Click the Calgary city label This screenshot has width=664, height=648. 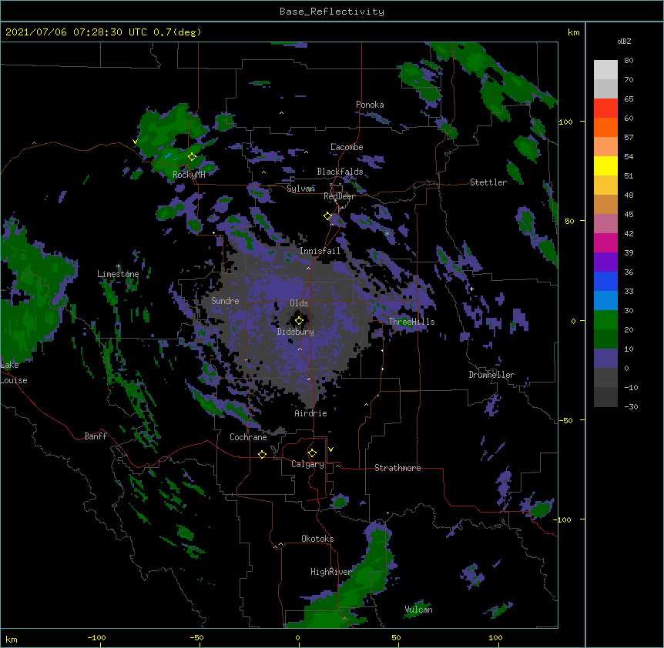(x=308, y=464)
